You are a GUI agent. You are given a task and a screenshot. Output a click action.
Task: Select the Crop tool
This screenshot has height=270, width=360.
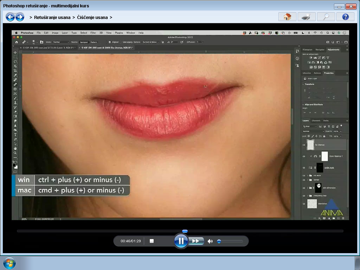tap(15, 71)
